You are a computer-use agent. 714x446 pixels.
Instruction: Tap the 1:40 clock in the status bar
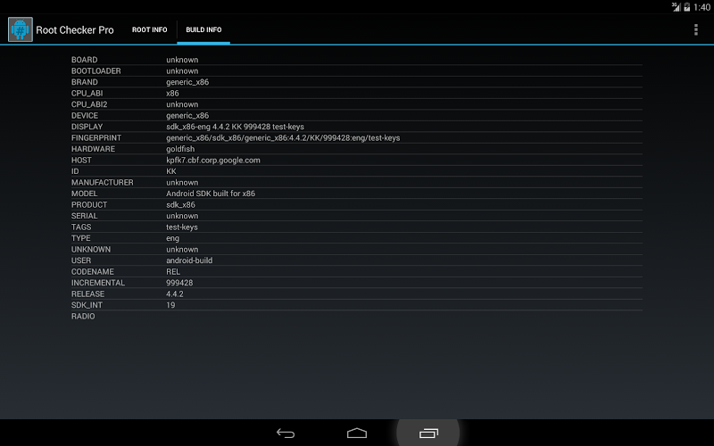(x=702, y=7)
